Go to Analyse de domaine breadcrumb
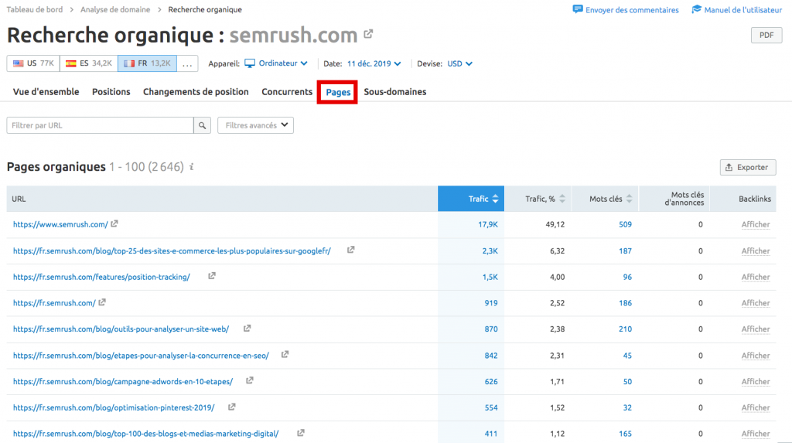792x443 pixels. tap(115, 9)
